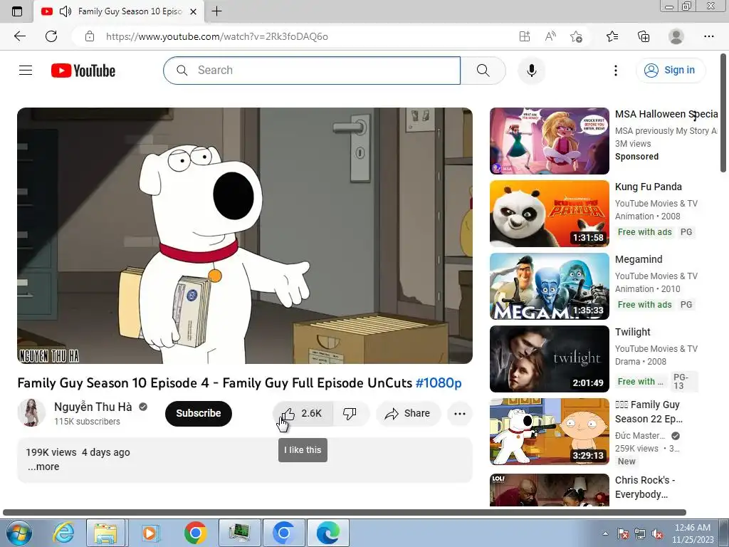Viewport: 729px width, 547px height.
Task: Open options menu for MSA Halloween ad
Action: 695,115
